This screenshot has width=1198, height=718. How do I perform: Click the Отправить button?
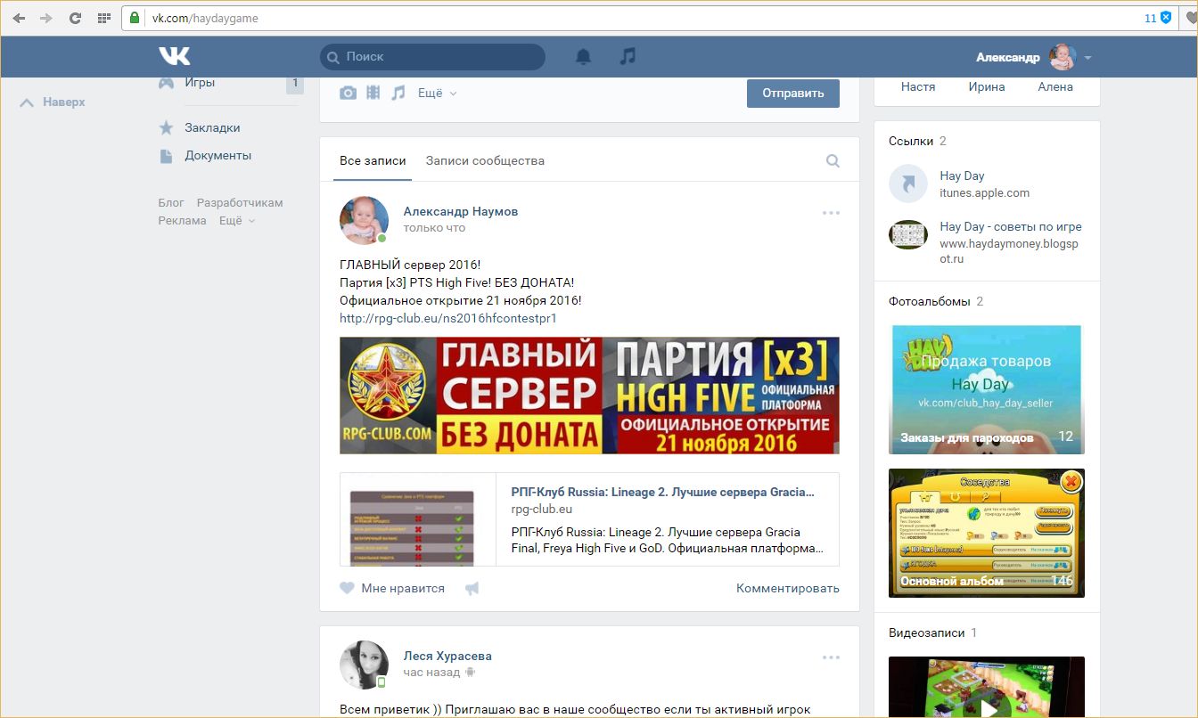[x=793, y=93]
